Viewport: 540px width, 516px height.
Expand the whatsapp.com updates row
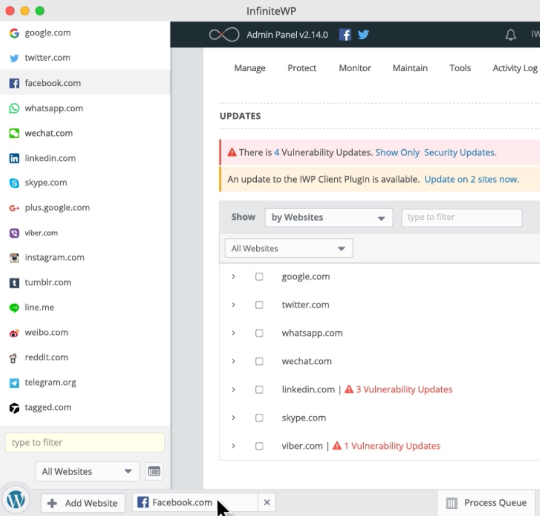click(234, 333)
